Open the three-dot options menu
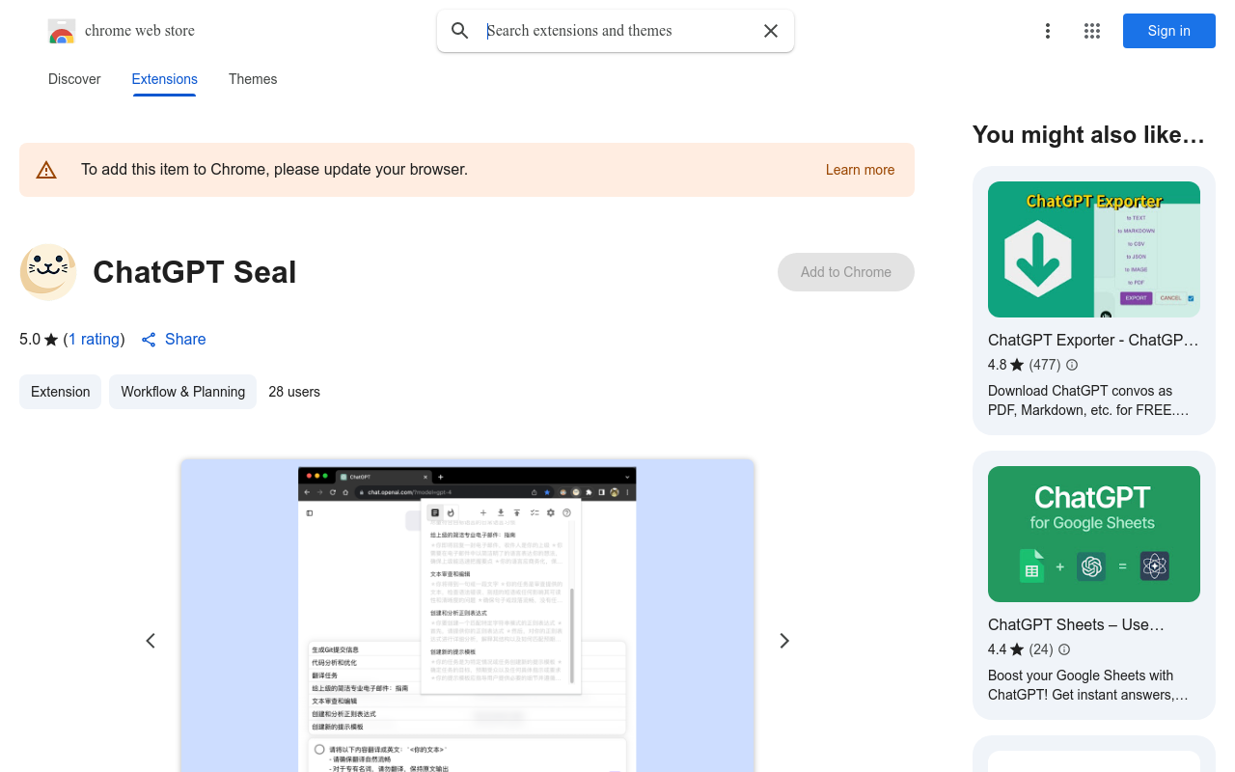The height and width of the screenshot is (772, 1235). (1047, 31)
